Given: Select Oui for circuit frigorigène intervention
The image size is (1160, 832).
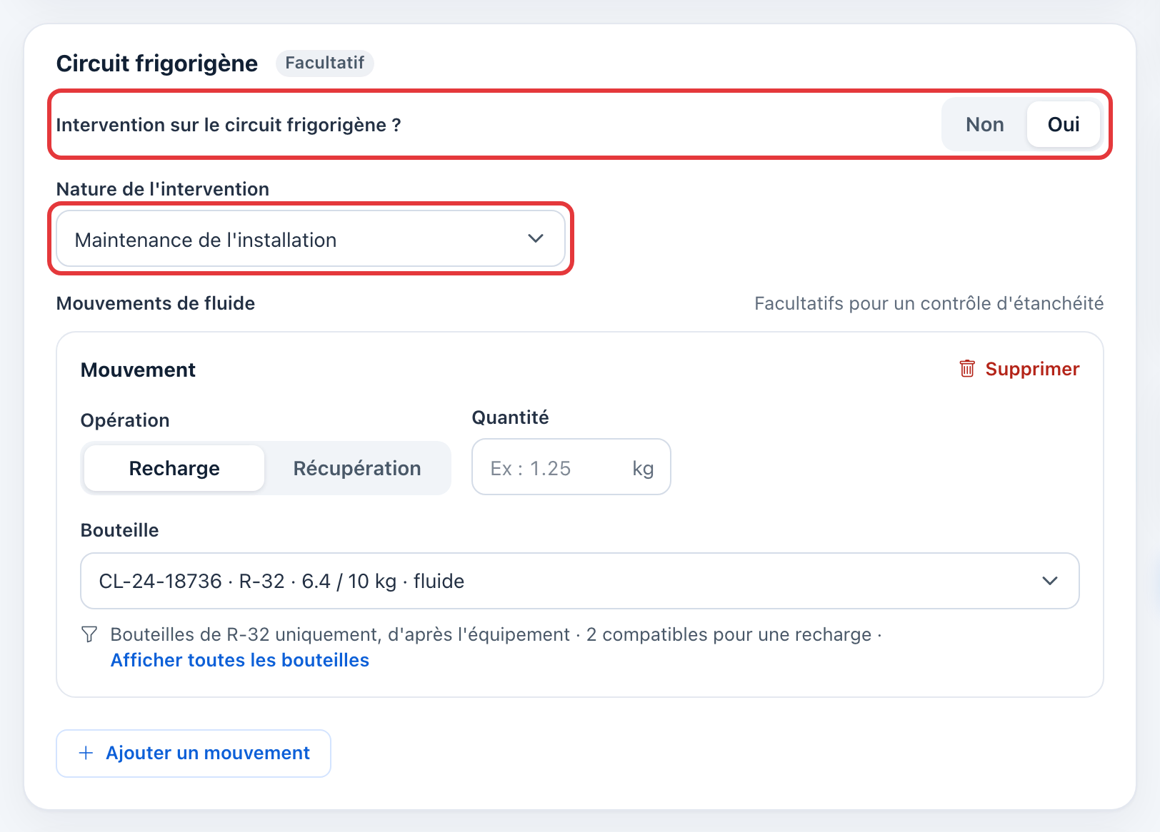Looking at the screenshot, I should tap(1063, 125).
